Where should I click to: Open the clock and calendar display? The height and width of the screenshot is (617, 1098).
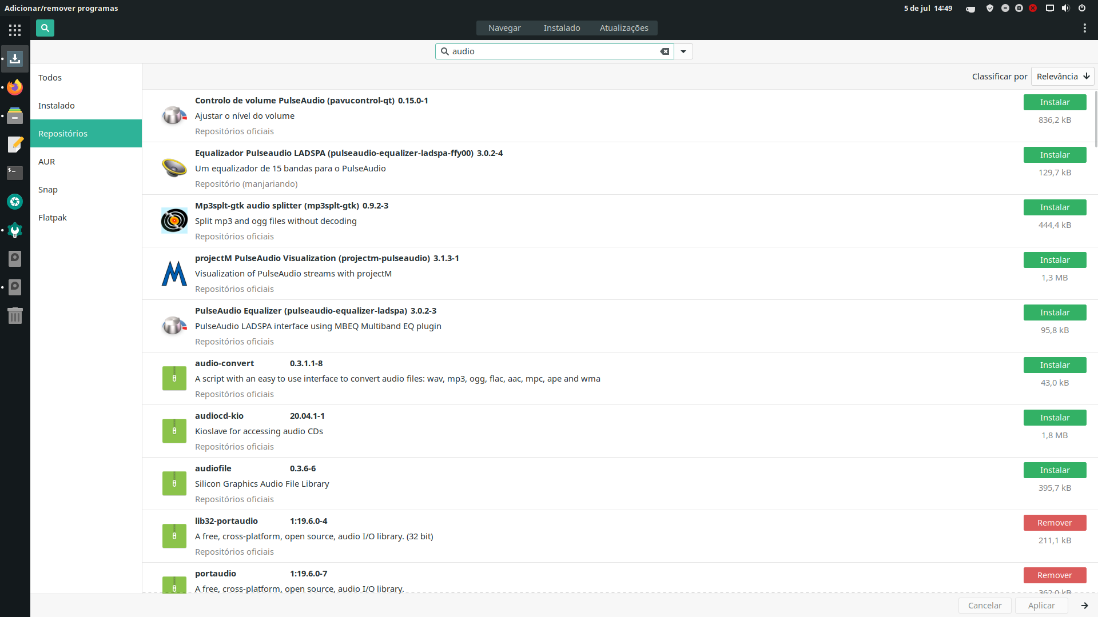point(928,8)
